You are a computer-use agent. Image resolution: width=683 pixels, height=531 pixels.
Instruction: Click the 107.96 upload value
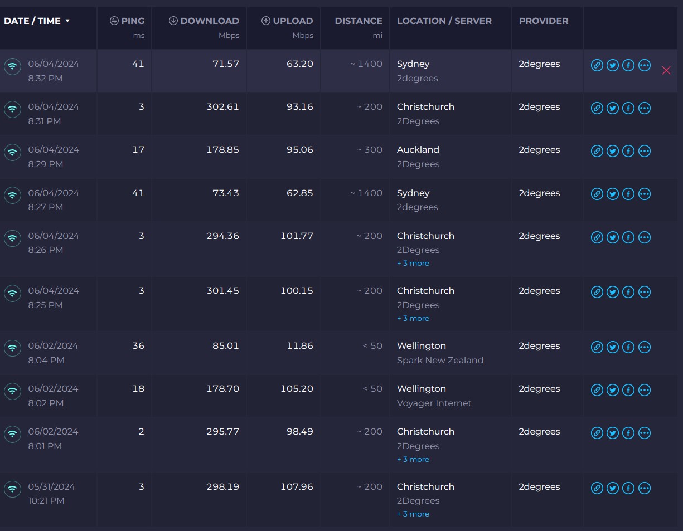click(297, 486)
